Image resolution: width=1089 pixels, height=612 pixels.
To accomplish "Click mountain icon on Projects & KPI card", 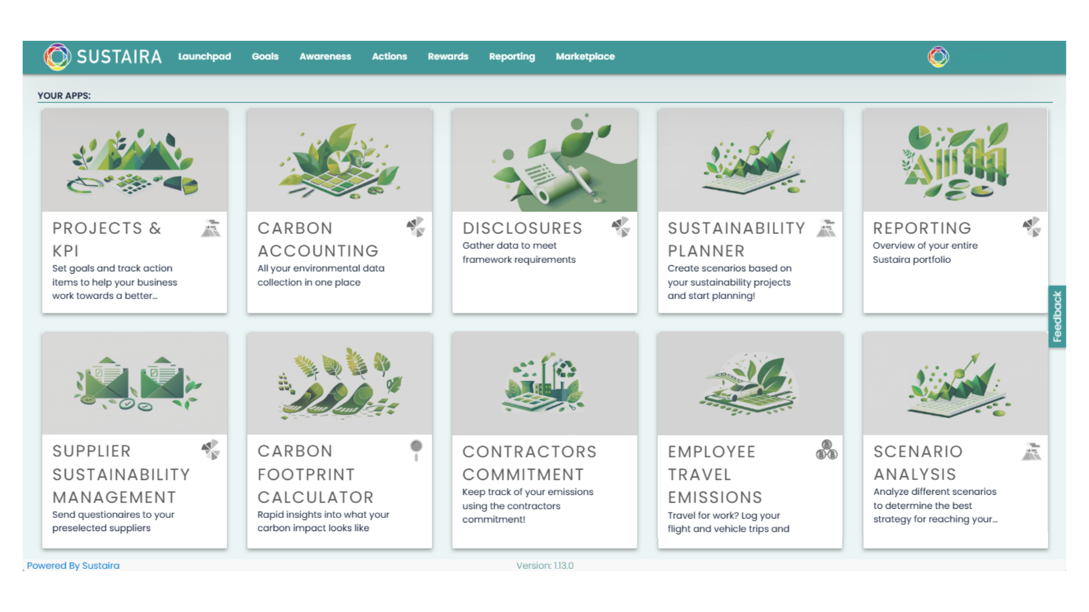I will [x=210, y=228].
